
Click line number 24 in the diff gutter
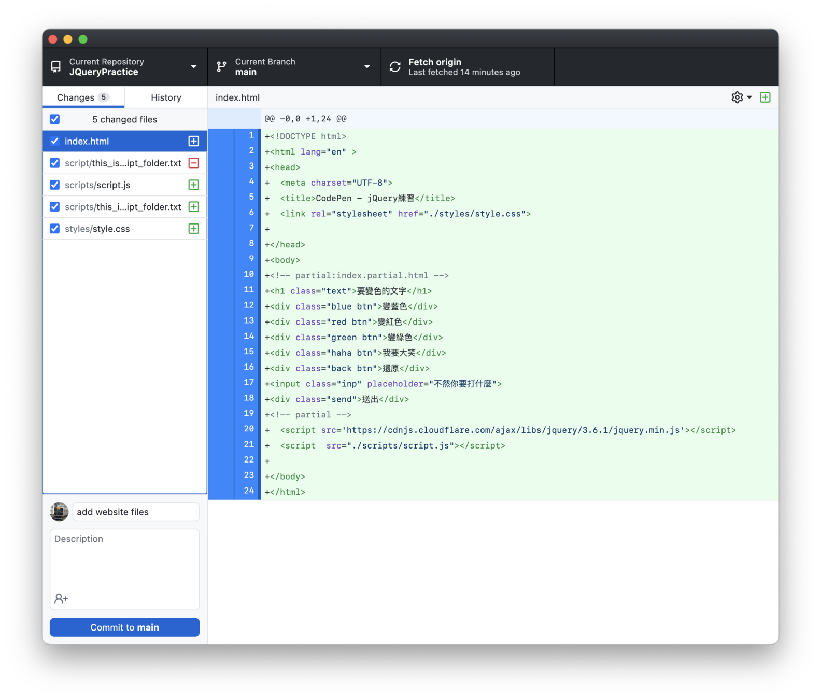coord(249,491)
